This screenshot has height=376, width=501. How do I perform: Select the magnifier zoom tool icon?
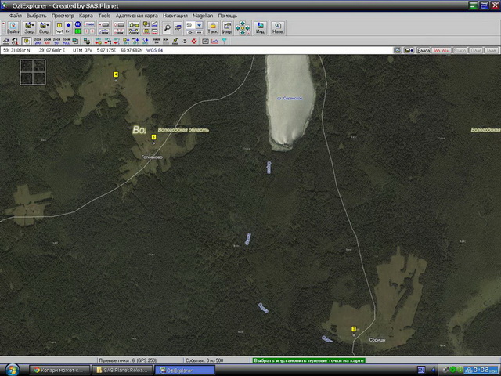[167, 27]
